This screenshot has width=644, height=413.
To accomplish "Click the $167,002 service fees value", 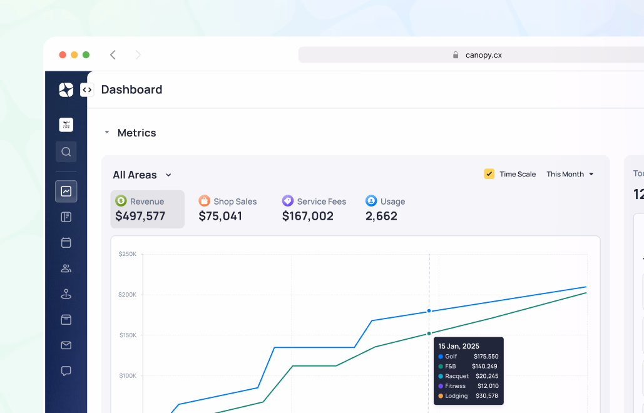I will point(308,216).
